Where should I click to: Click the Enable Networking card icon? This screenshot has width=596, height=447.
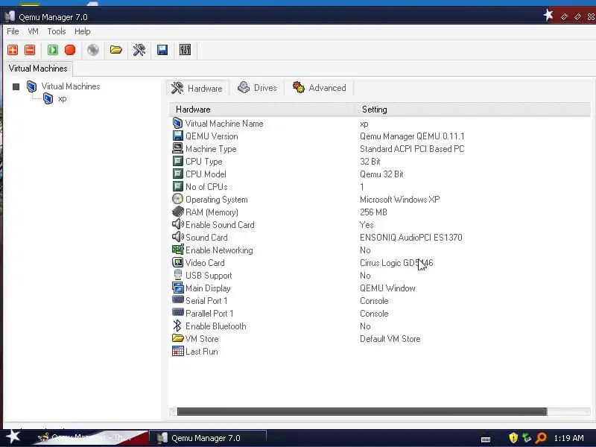177,250
